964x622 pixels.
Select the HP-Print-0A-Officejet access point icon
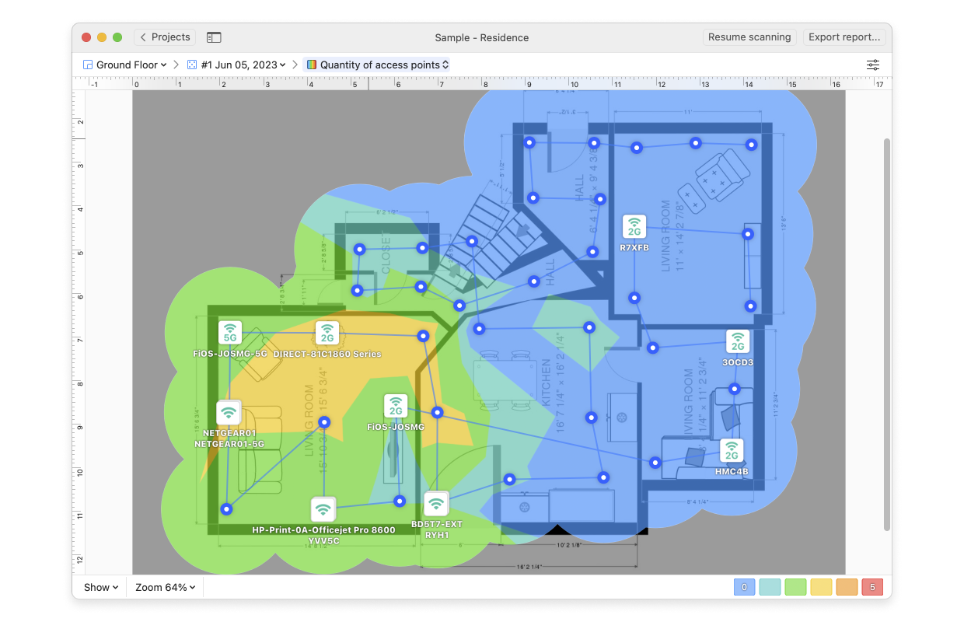point(323,509)
